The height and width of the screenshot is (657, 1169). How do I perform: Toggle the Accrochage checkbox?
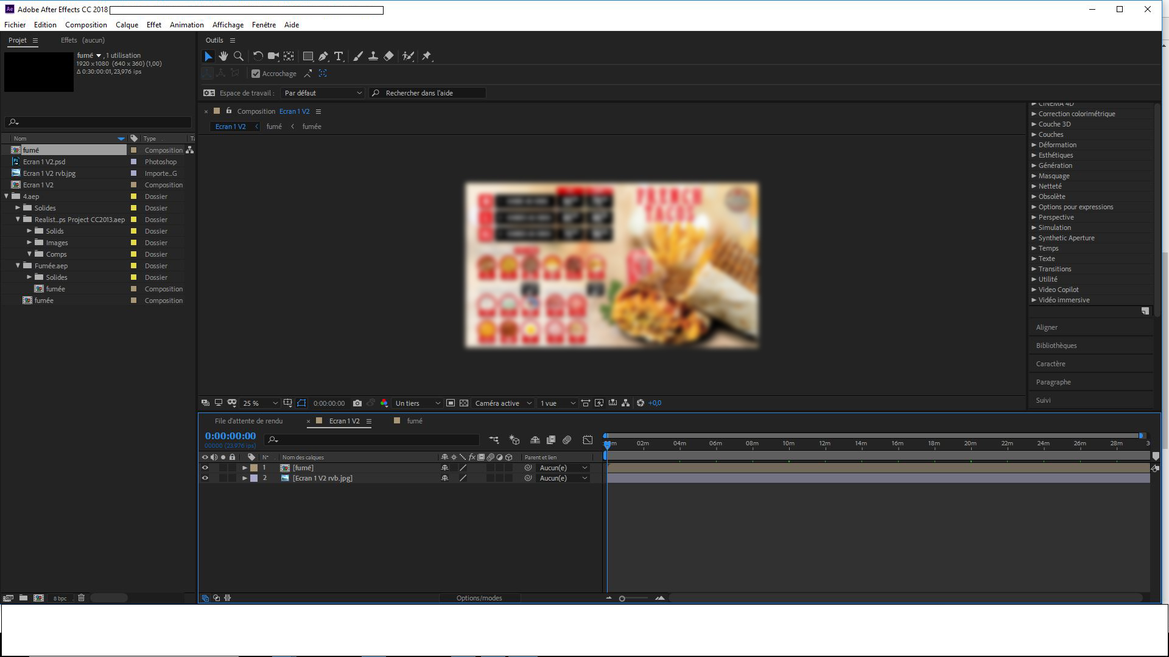pyautogui.click(x=256, y=74)
